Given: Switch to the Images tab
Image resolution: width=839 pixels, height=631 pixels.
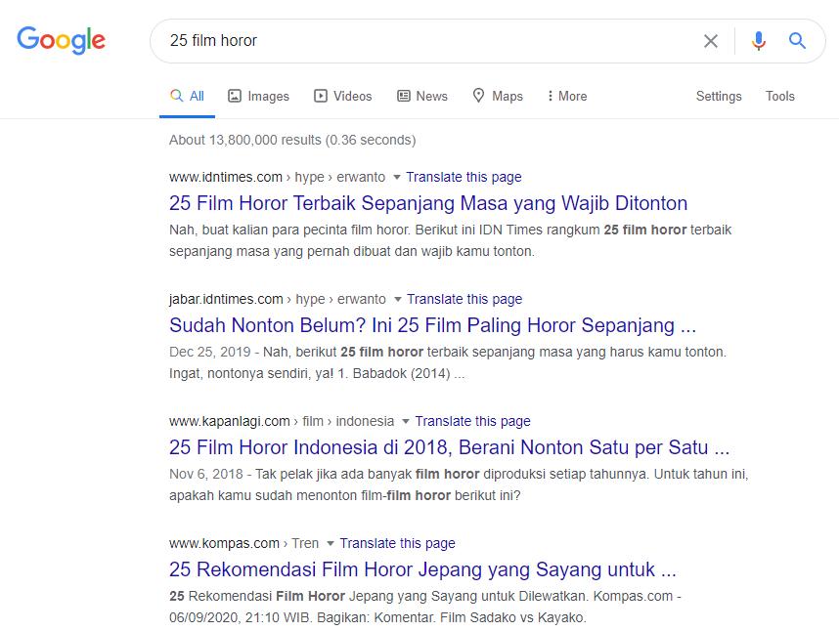Looking at the screenshot, I should coord(258,96).
